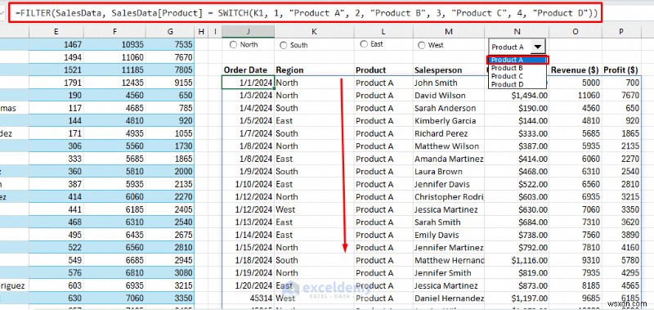Click the Salesperson header cell
The height and width of the screenshot is (310, 654).
449,70
